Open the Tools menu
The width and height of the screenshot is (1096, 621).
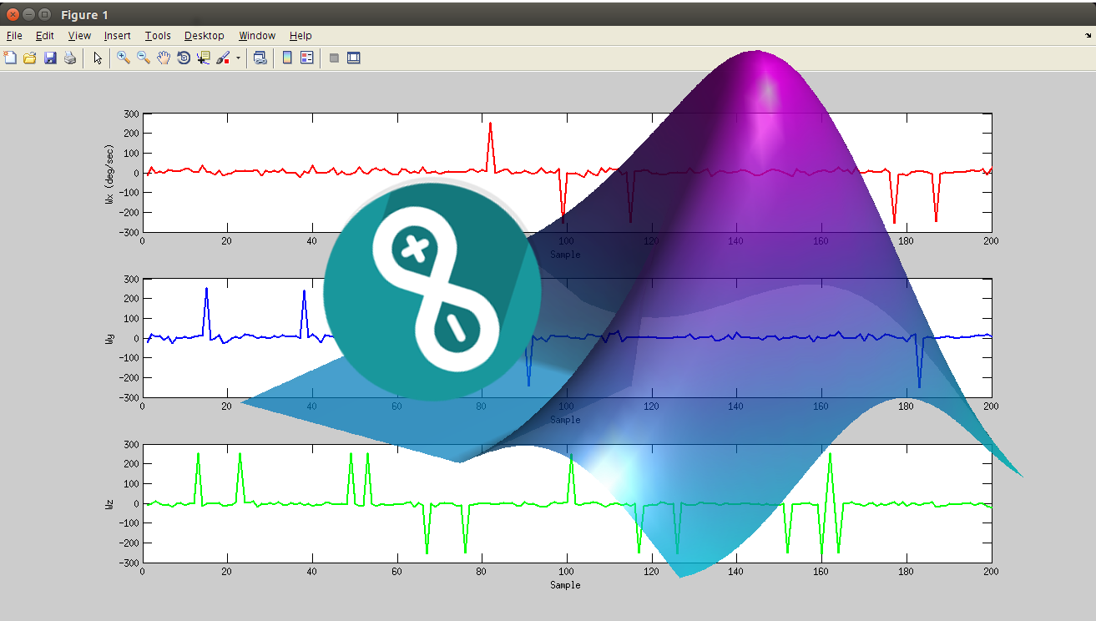click(x=157, y=35)
